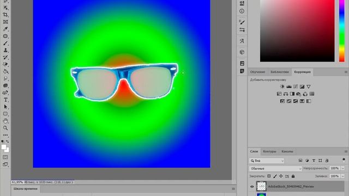Image resolution: width=349 pixels, height=196 pixels.
Task: Open the Info panel icon
Action: (x=242, y=11)
